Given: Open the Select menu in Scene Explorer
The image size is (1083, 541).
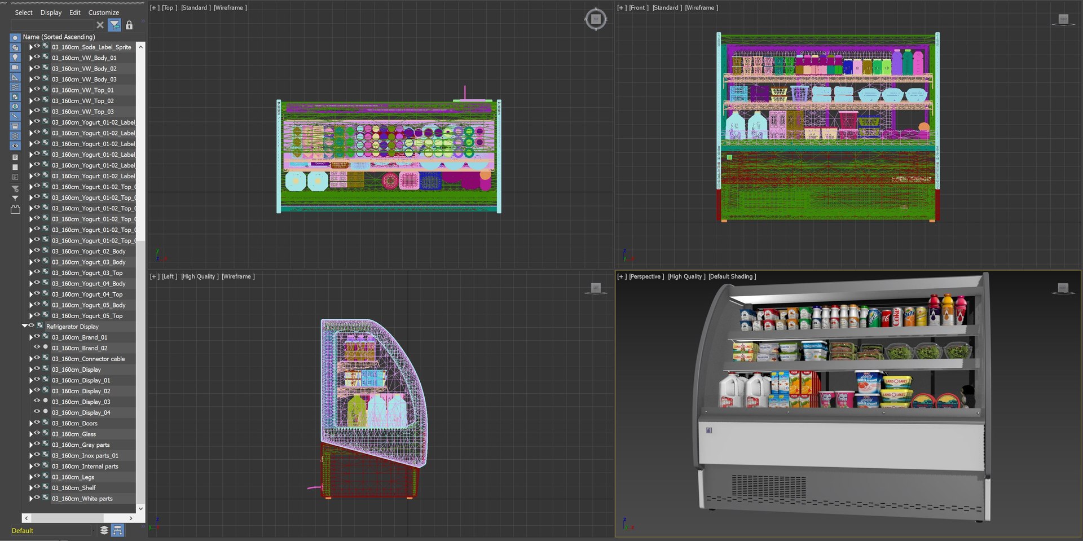Looking at the screenshot, I should pos(24,12).
